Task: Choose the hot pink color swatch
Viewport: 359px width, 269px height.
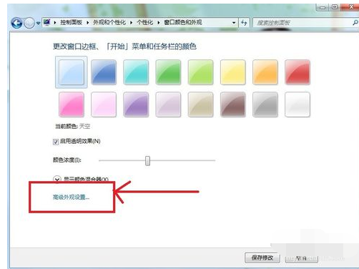Action: 72,104
